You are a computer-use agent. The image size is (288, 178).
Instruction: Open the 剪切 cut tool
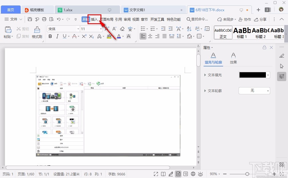coord(22,29)
